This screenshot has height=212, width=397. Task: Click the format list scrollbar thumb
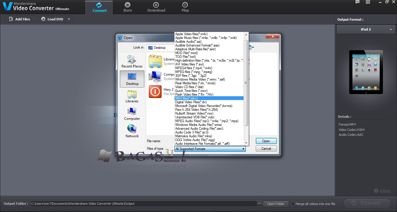click(246, 83)
